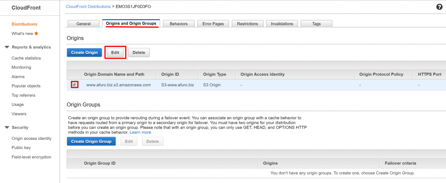Open the Usage report
The height and width of the screenshot is (183, 446).
pos(17,105)
